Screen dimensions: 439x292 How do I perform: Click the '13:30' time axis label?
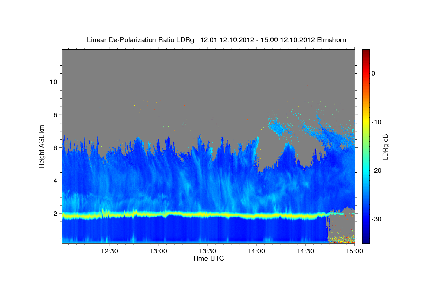207,251
